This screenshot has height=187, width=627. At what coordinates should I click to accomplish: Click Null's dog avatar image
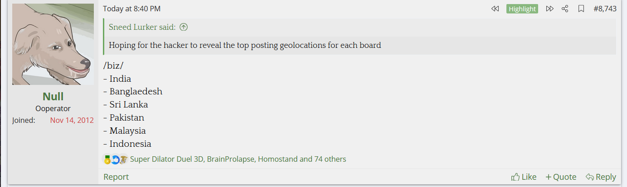53,44
